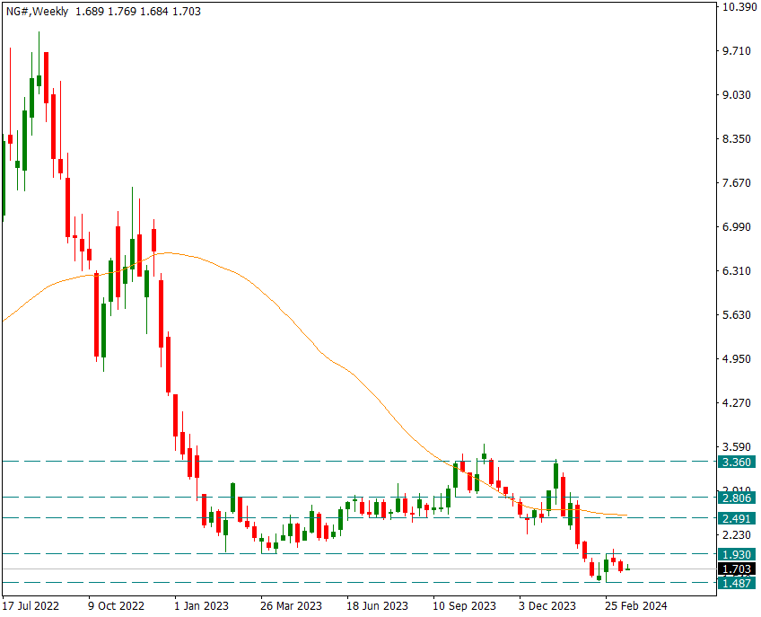Click the 17 Jul 2022 date label
This screenshot has width=761, height=617.
[x=31, y=606]
